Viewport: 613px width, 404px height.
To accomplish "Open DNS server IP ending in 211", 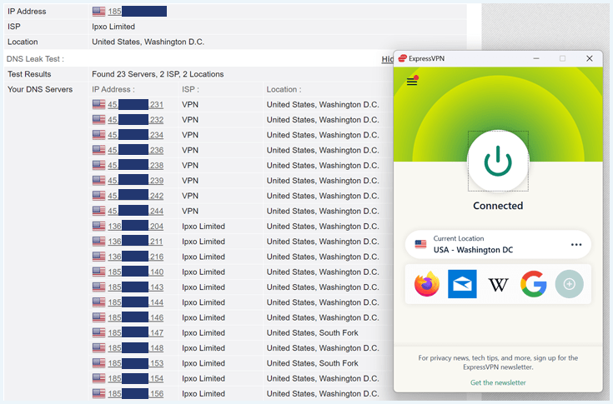I will (x=136, y=242).
